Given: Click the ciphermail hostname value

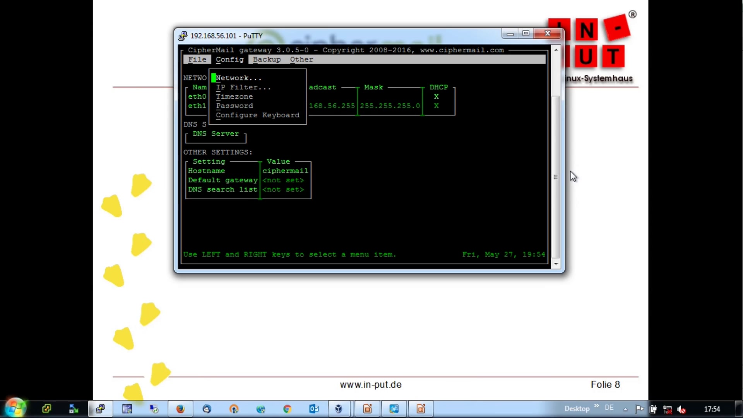Looking at the screenshot, I should pyautogui.click(x=286, y=171).
